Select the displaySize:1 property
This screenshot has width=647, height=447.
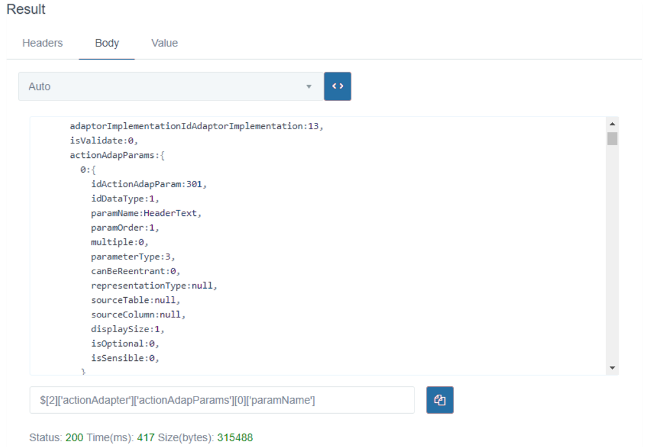(x=127, y=329)
